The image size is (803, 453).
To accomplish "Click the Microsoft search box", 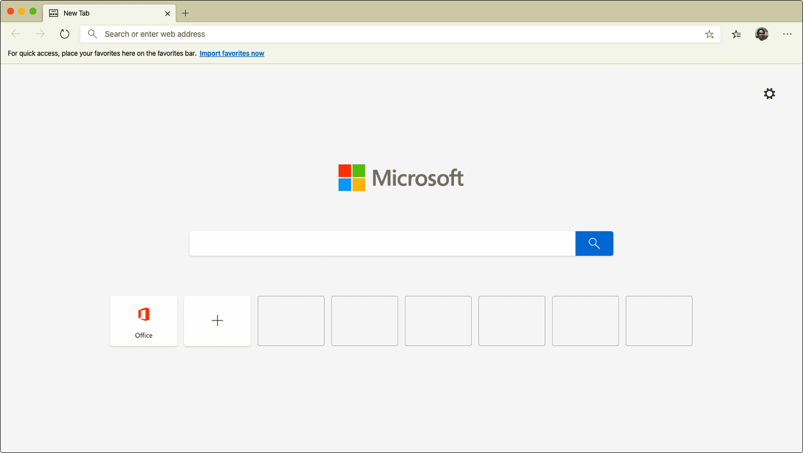I will (x=382, y=243).
